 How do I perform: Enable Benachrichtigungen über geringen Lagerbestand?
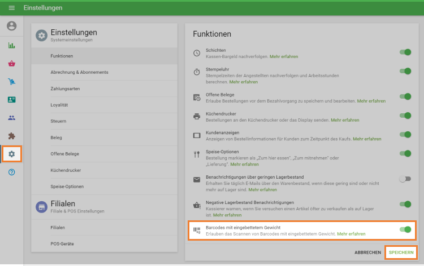[405, 179]
